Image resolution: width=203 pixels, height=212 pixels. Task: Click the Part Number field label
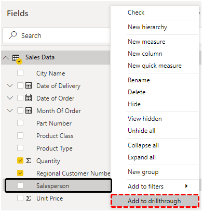[x=54, y=123]
